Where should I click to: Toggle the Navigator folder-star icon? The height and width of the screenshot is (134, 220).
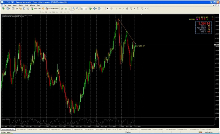tap(20, 8)
